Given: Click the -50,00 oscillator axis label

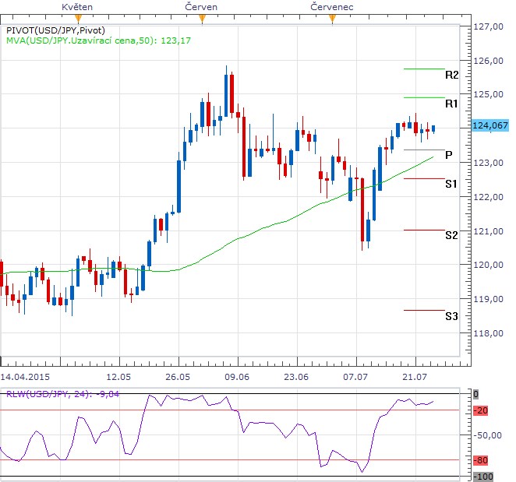Looking at the screenshot, I should (488, 435).
